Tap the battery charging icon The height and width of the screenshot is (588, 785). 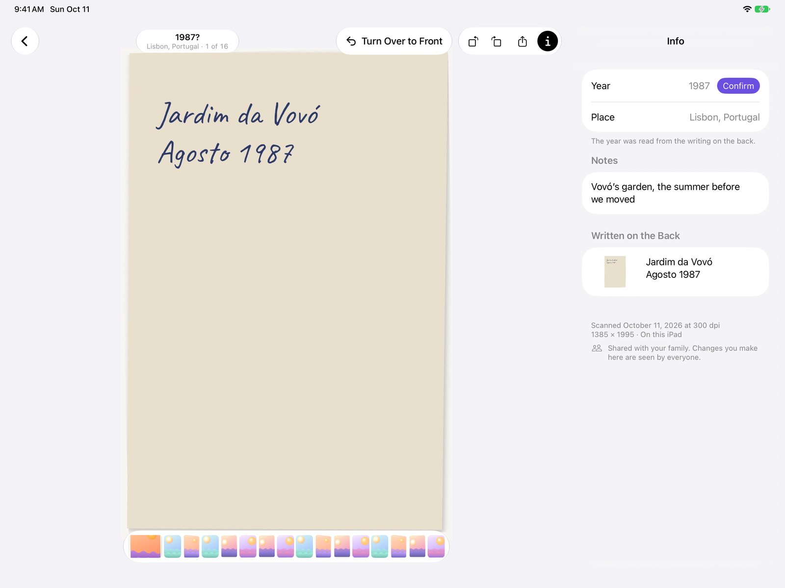click(762, 9)
